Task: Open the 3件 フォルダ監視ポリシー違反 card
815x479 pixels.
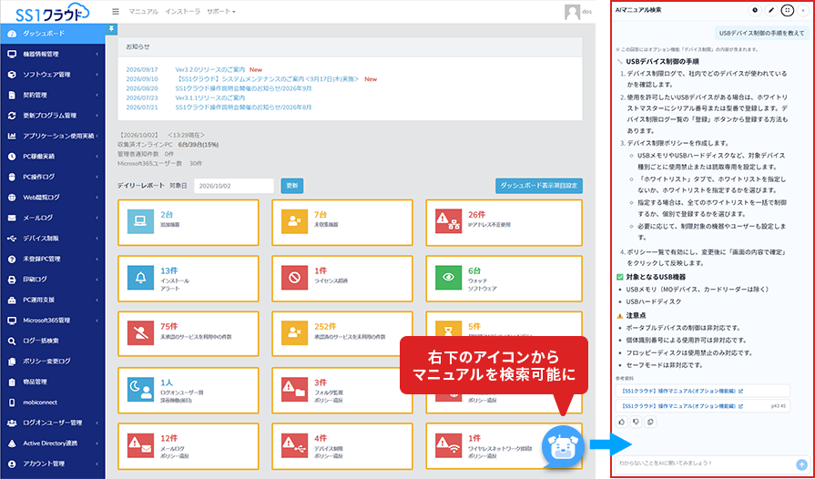Action: tap(342, 390)
